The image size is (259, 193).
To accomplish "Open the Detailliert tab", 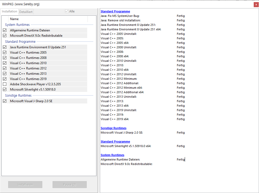I will 26,12.
